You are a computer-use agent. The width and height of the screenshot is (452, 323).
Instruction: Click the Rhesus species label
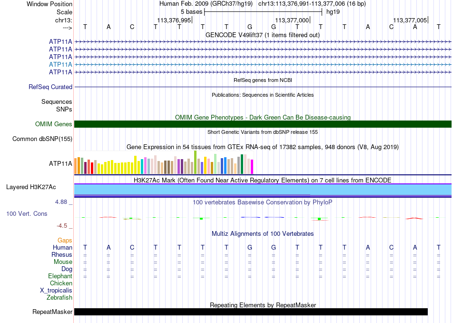click(62, 254)
